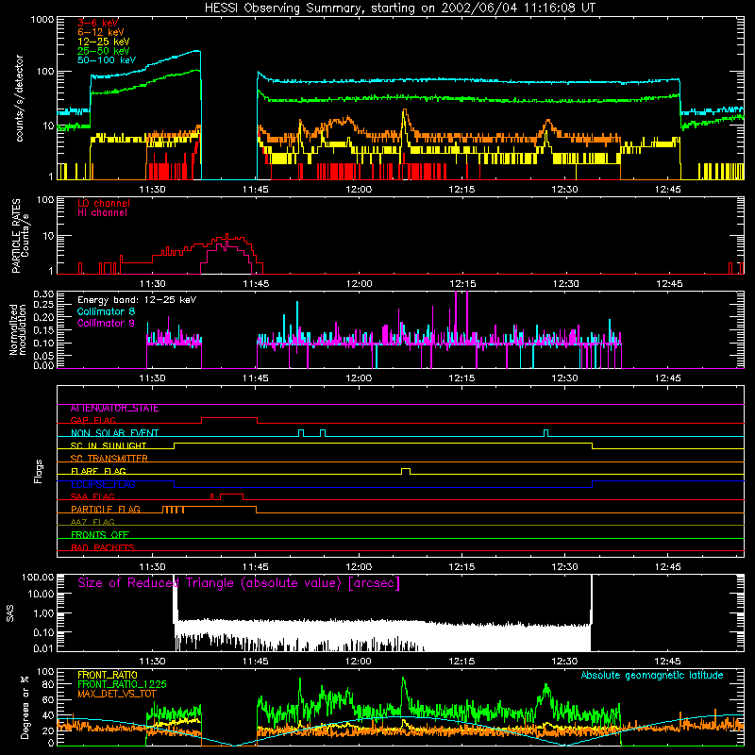Click the raised GAP_FLAG step segment

click(x=229, y=418)
